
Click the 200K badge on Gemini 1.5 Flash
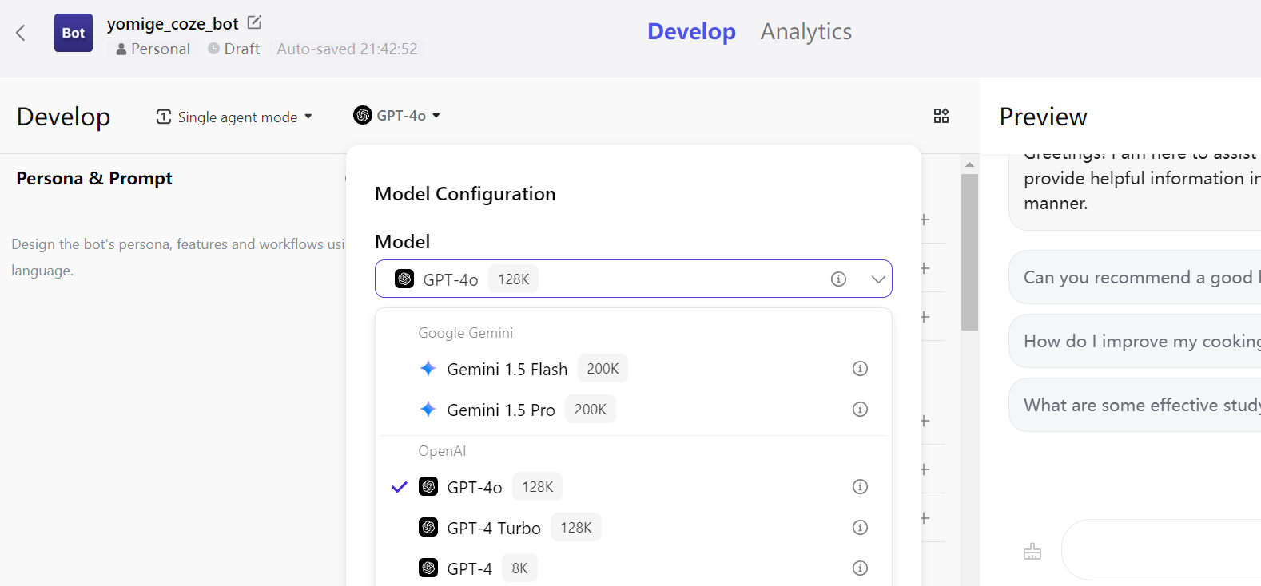pyautogui.click(x=603, y=369)
